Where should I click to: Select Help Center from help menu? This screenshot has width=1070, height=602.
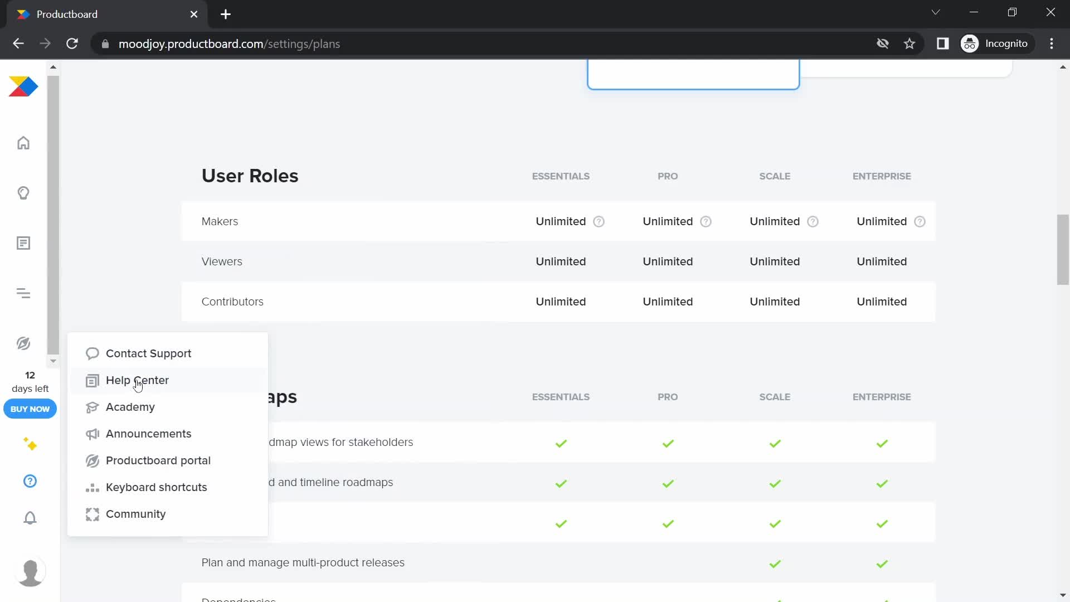tap(168, 380)
